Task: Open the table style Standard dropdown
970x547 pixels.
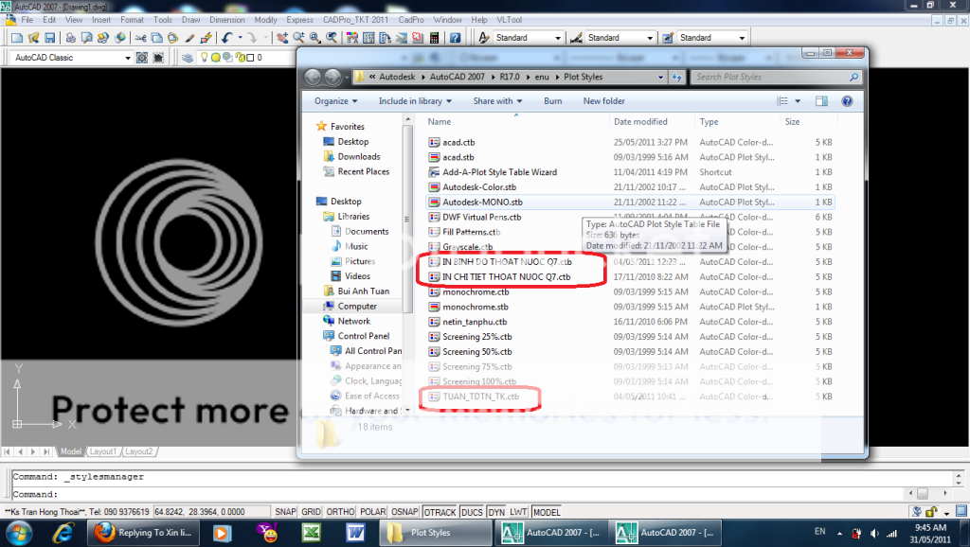Action: point(742,38)
